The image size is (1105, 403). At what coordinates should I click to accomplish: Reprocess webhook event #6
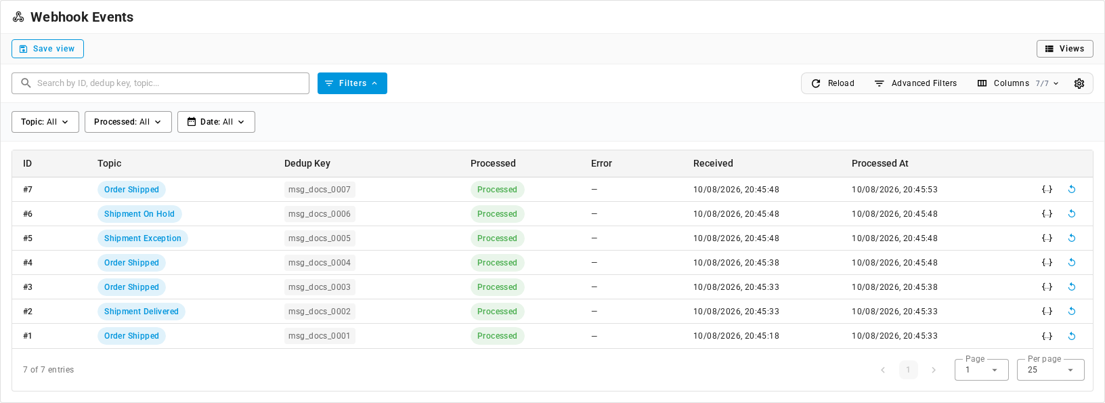click(1072, 214)
